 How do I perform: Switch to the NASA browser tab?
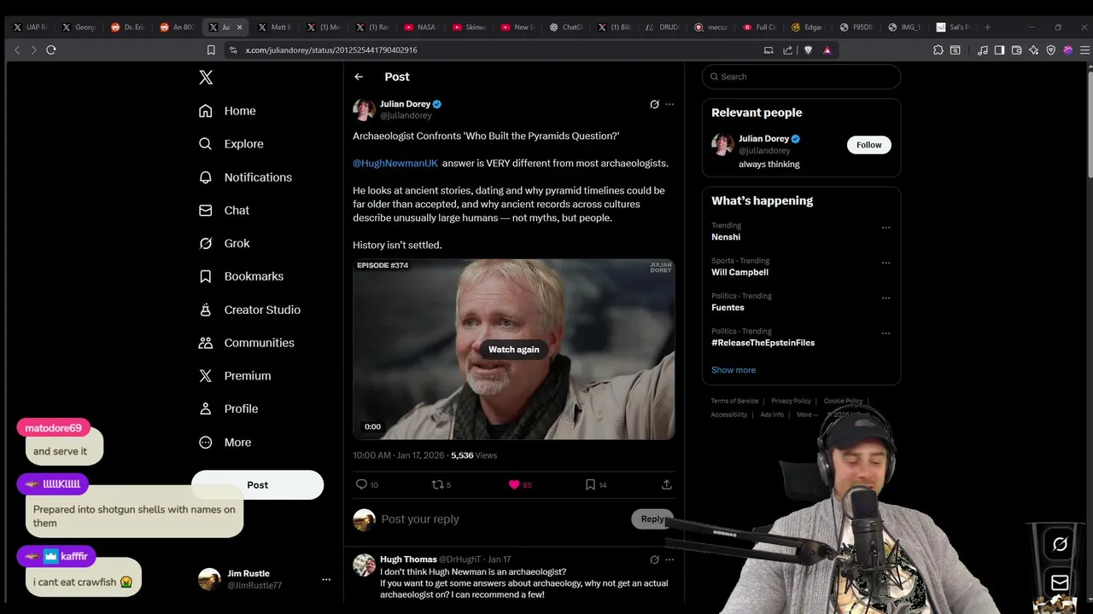pos(419,27)
